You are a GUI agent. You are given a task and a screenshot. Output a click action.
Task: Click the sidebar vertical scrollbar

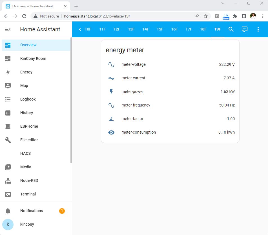point(71,100)
